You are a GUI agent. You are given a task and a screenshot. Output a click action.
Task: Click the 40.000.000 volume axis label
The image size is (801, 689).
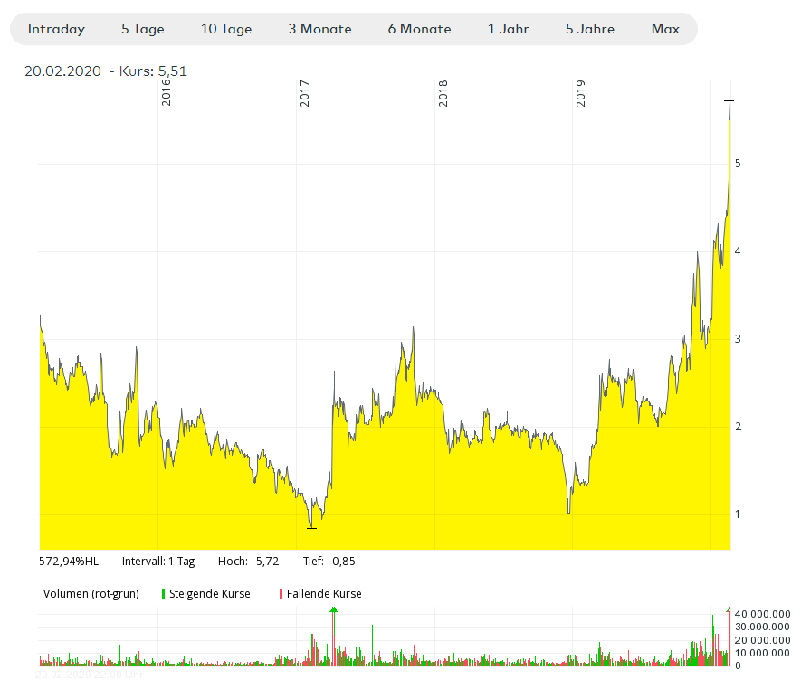coord(763,614)
